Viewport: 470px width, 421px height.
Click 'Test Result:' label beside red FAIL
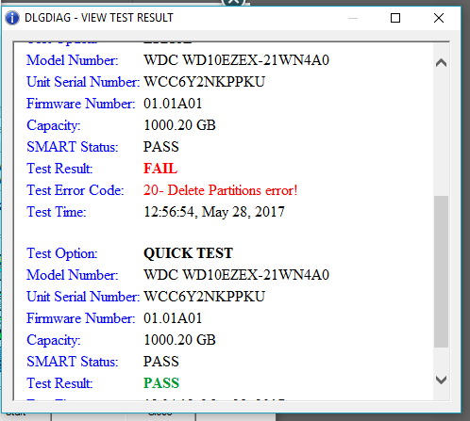[59, 169]
